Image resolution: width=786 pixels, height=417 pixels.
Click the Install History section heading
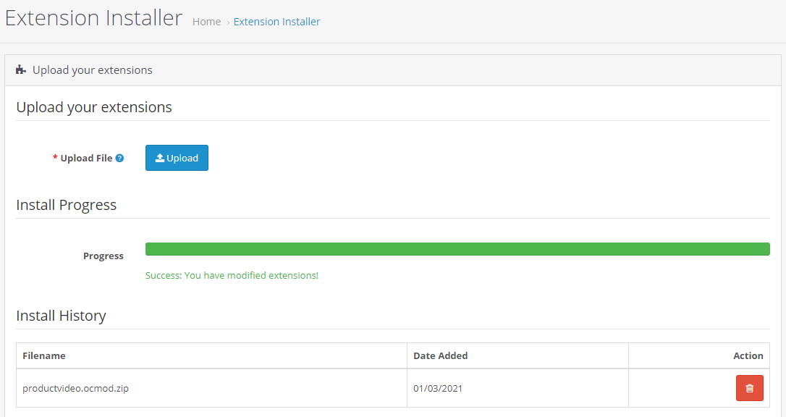pyautogui.click(x=61, y=316)
